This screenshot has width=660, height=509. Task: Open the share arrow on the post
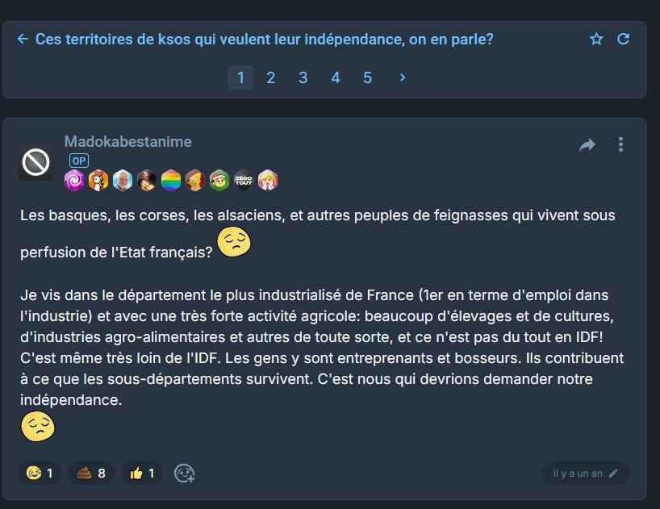tap(587, 144)
